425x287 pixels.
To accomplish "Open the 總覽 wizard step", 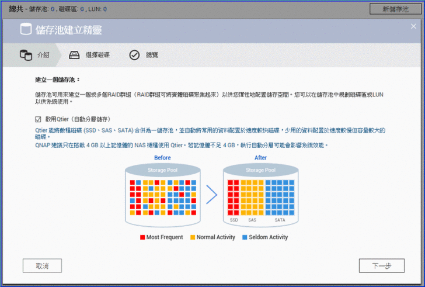I will coord(144,55).
